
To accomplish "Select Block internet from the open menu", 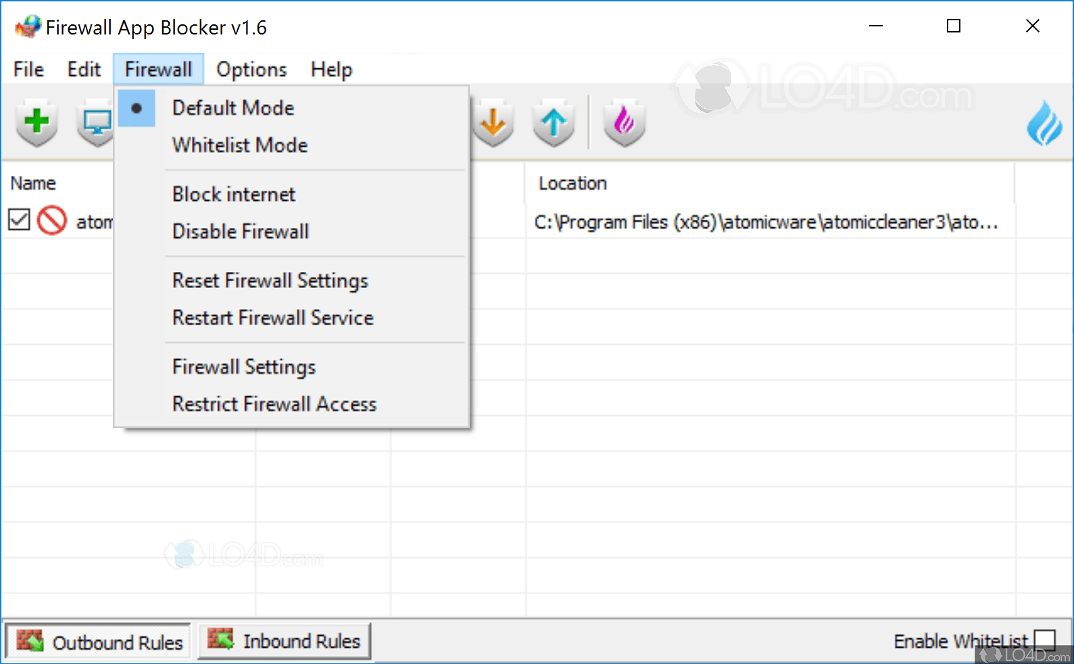I will coord(233,194).
